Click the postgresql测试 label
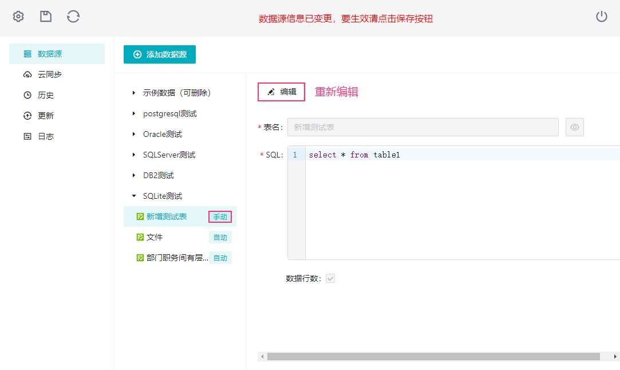The image size is (620, 370). point(169,113)
